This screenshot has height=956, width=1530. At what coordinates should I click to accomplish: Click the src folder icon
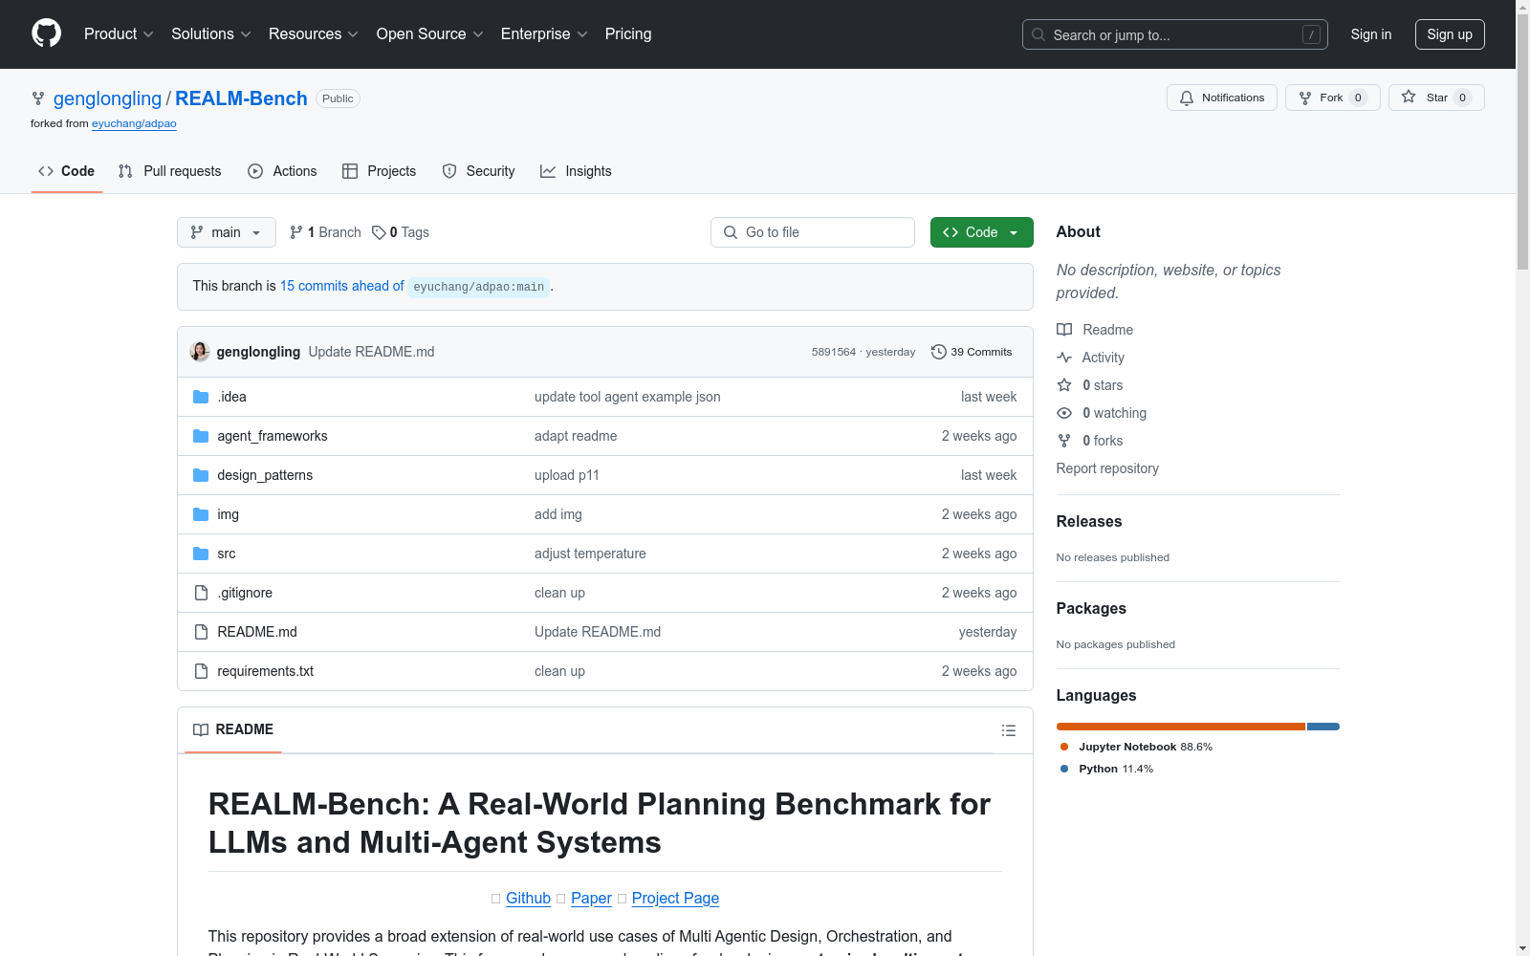(201, 554)
